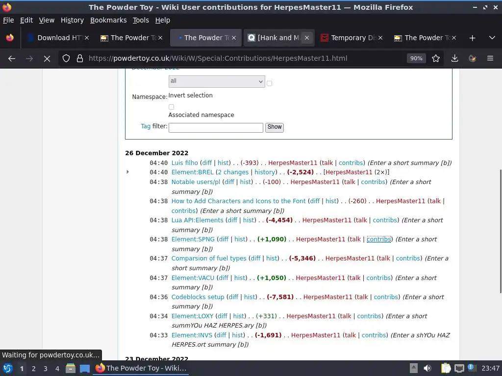This screenshot has height=376, width=502.
Task: Open the namespace 'all' dropdown
Action: pos(217,81)
